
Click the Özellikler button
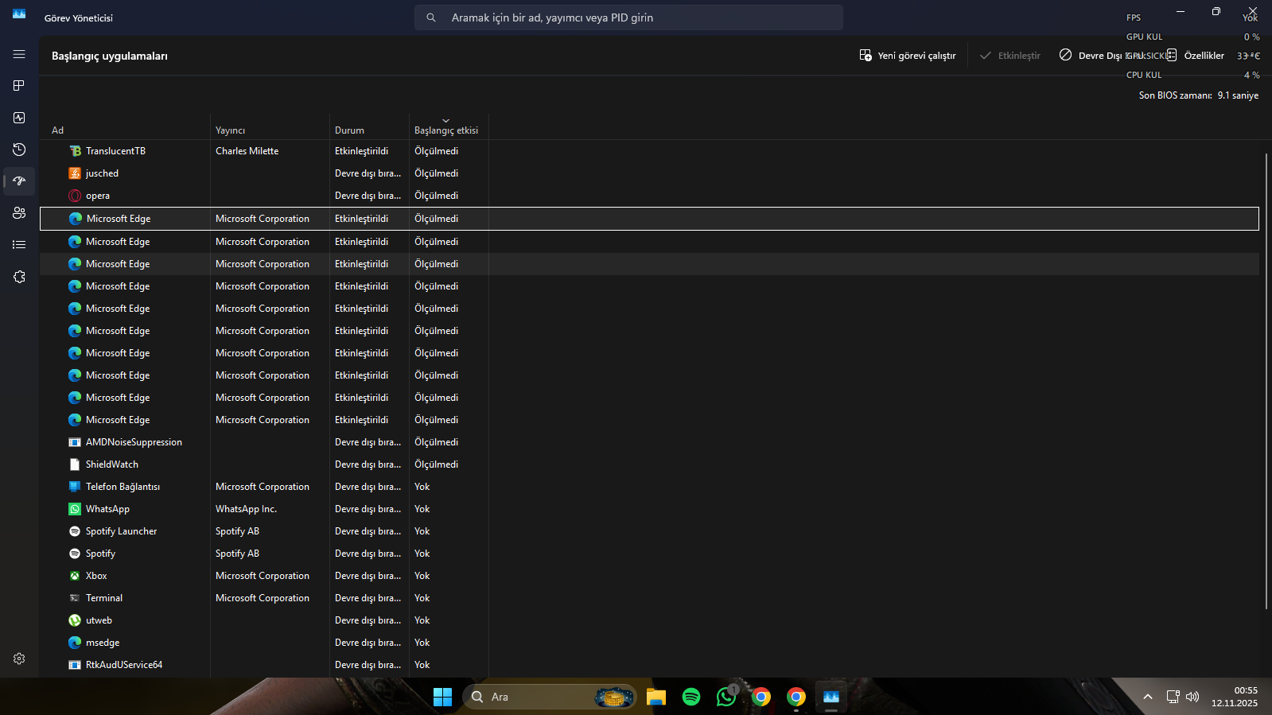tap(1195, 56)
